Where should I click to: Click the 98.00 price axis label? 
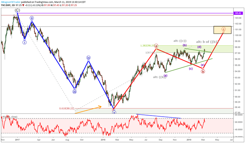(x=238, y=47)
